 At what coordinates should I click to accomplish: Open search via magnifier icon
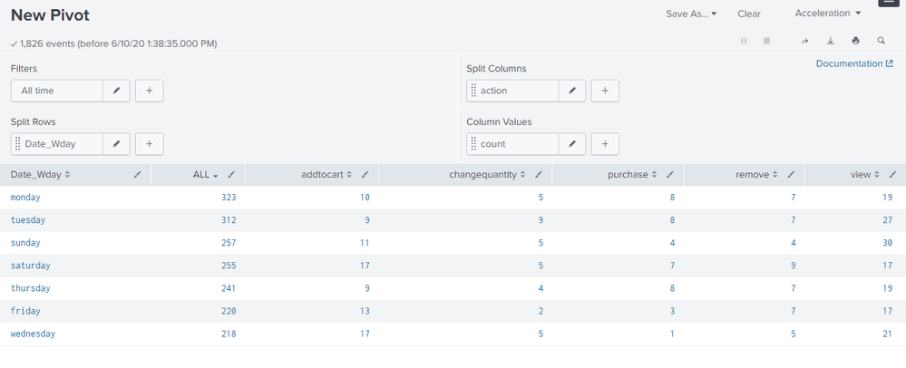coord(881,41)
